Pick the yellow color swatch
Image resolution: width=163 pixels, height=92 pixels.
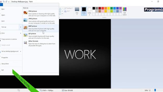108,8
